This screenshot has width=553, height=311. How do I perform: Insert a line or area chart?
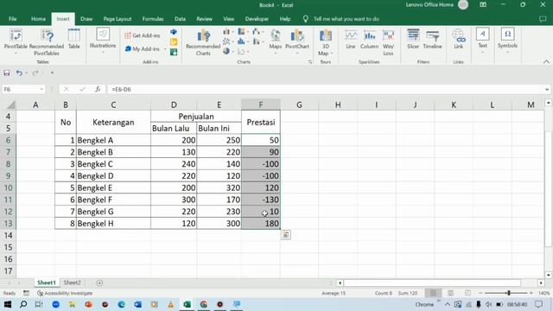(227, 41)
